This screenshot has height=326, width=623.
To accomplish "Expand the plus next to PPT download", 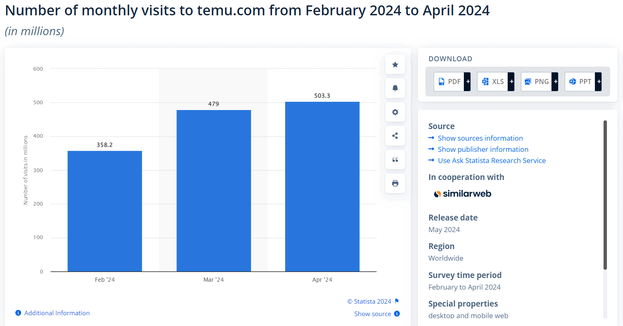I will pyautogui.click(x=598, y=81).
